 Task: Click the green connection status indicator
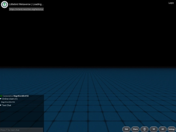[x=1, y=96]
